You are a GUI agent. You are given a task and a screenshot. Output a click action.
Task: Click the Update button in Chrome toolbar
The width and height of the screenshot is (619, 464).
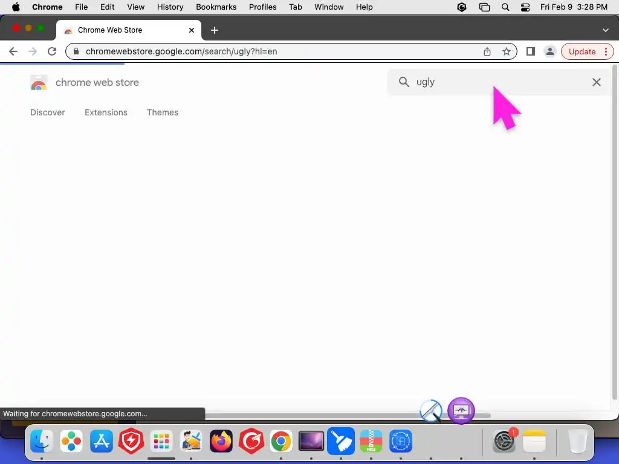coord(582,52)
